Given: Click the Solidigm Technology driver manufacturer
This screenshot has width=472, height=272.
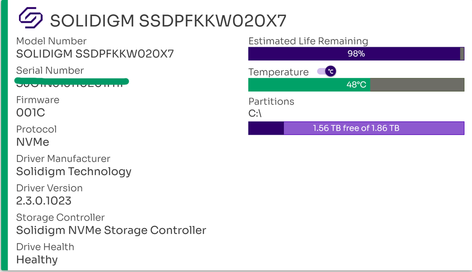Looking at the screenshot, I should [74, 171].
